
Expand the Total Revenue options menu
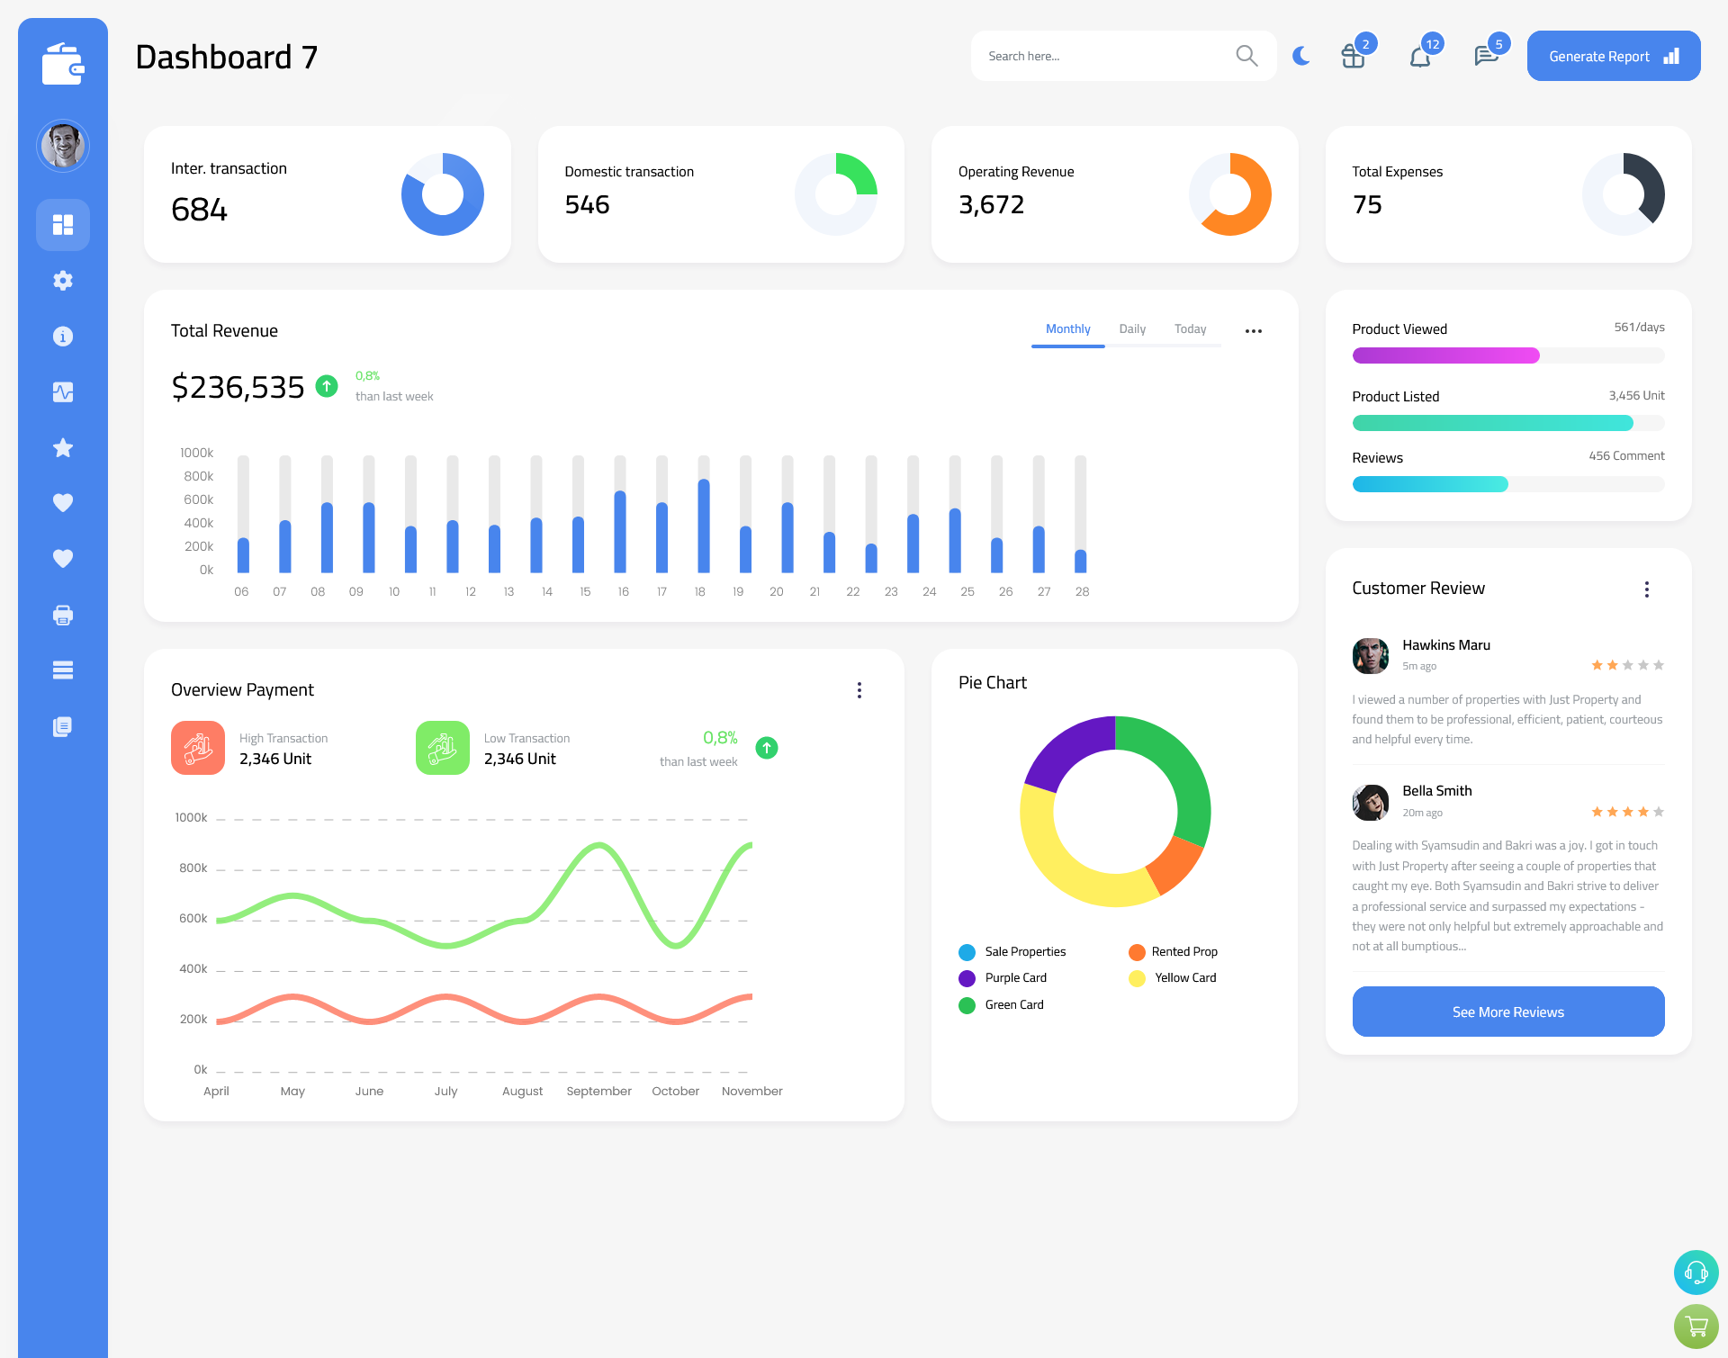coord(1254,328)
